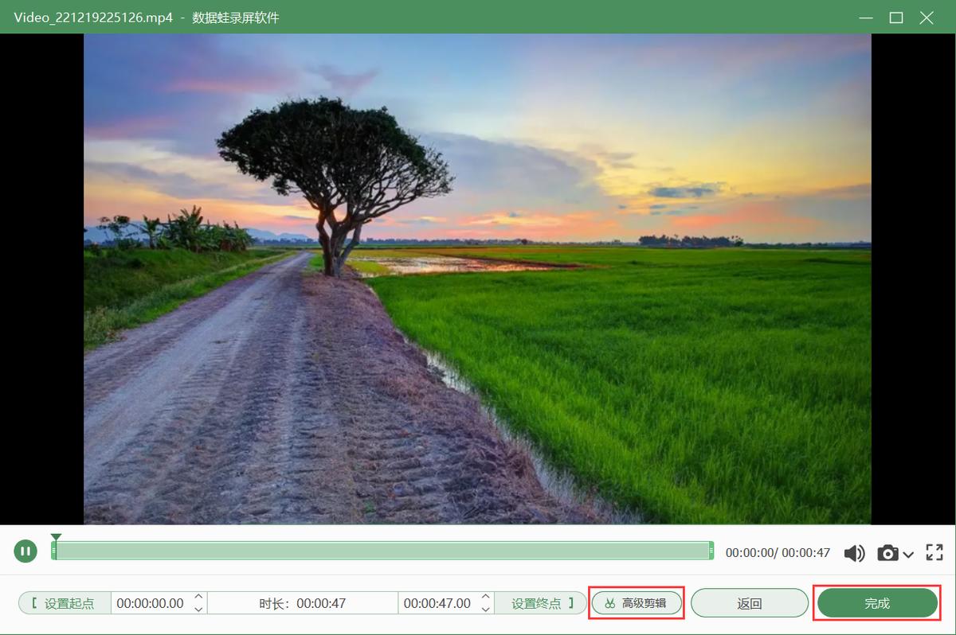Decrease the start time with down arrow
Viewport: 956px width, 635px height.
point(198,610)
